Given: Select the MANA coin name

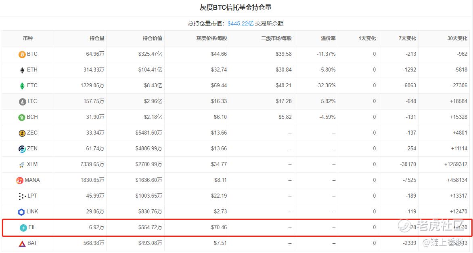Looking at the screenshot, I should pos(32,180).
